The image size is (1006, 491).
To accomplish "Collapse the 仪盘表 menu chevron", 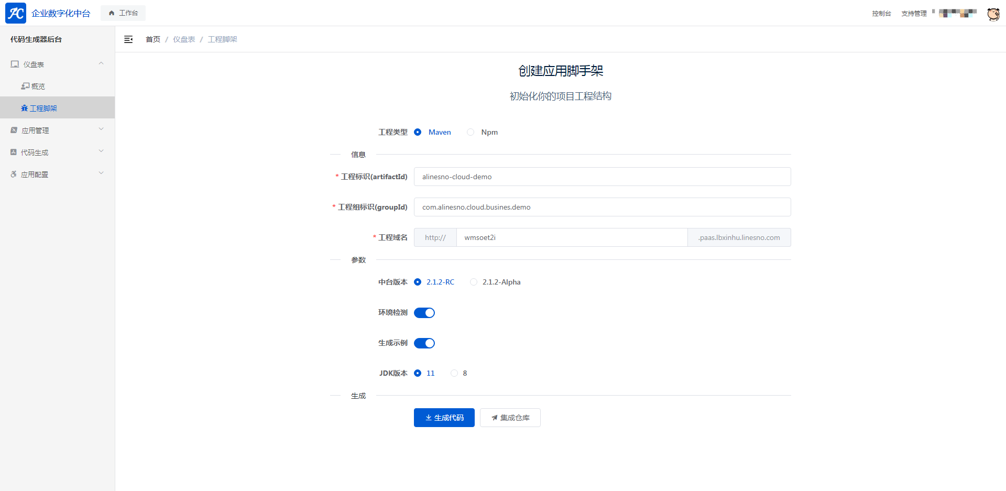I will (101, 64).
